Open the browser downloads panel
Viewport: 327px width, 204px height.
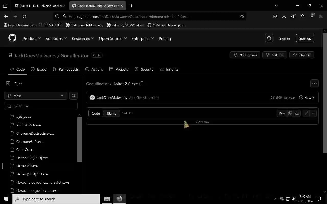[x=284, y=16]
